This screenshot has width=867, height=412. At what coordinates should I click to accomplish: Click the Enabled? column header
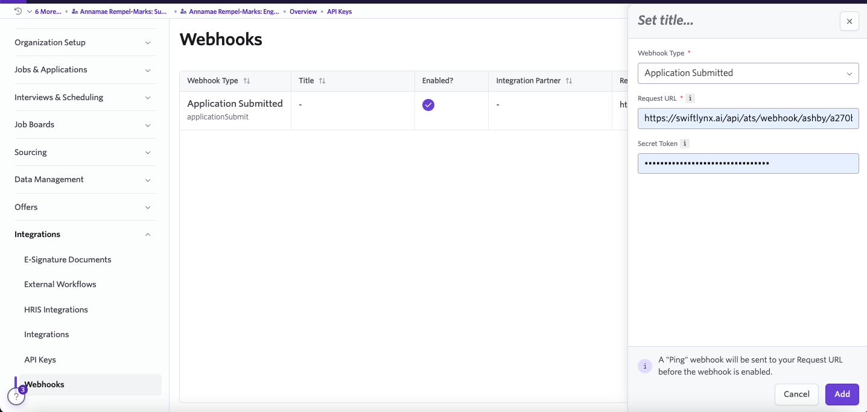point(437,81)
